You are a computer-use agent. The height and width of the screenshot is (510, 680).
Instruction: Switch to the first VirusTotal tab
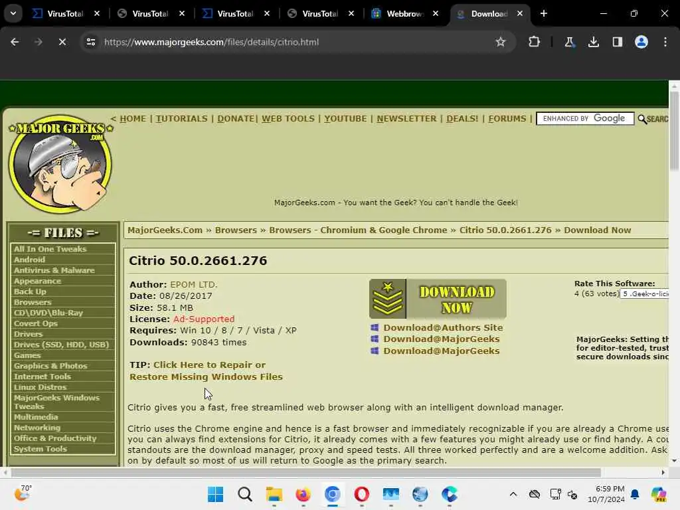pos(65,14)
